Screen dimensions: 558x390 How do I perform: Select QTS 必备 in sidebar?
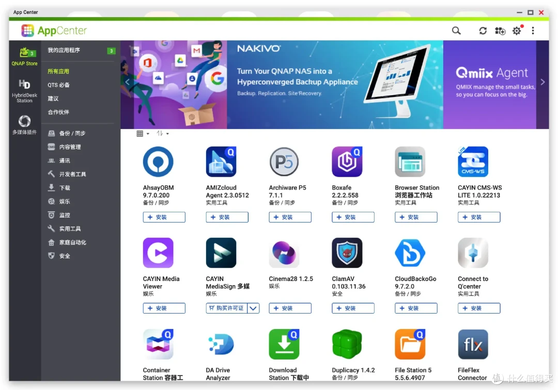[59, 85]
